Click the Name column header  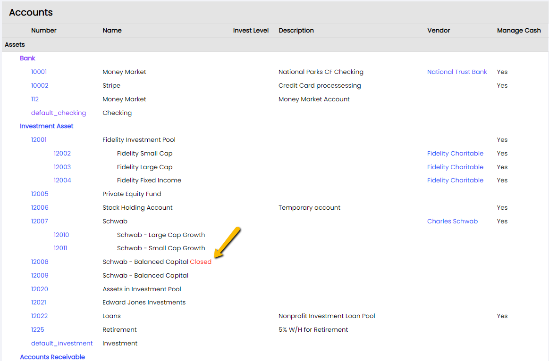point(112,31)
